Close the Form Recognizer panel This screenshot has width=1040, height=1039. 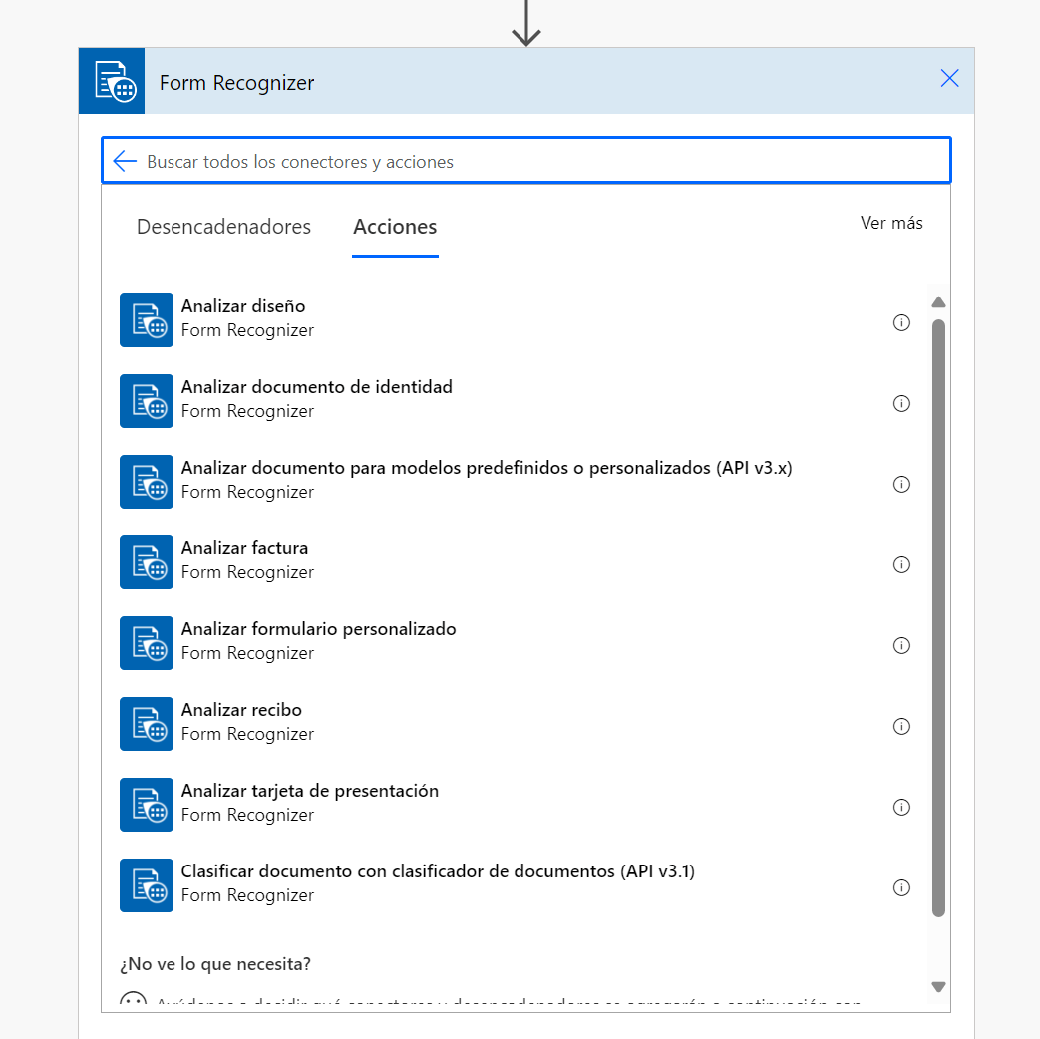click(x=949, y=79)
